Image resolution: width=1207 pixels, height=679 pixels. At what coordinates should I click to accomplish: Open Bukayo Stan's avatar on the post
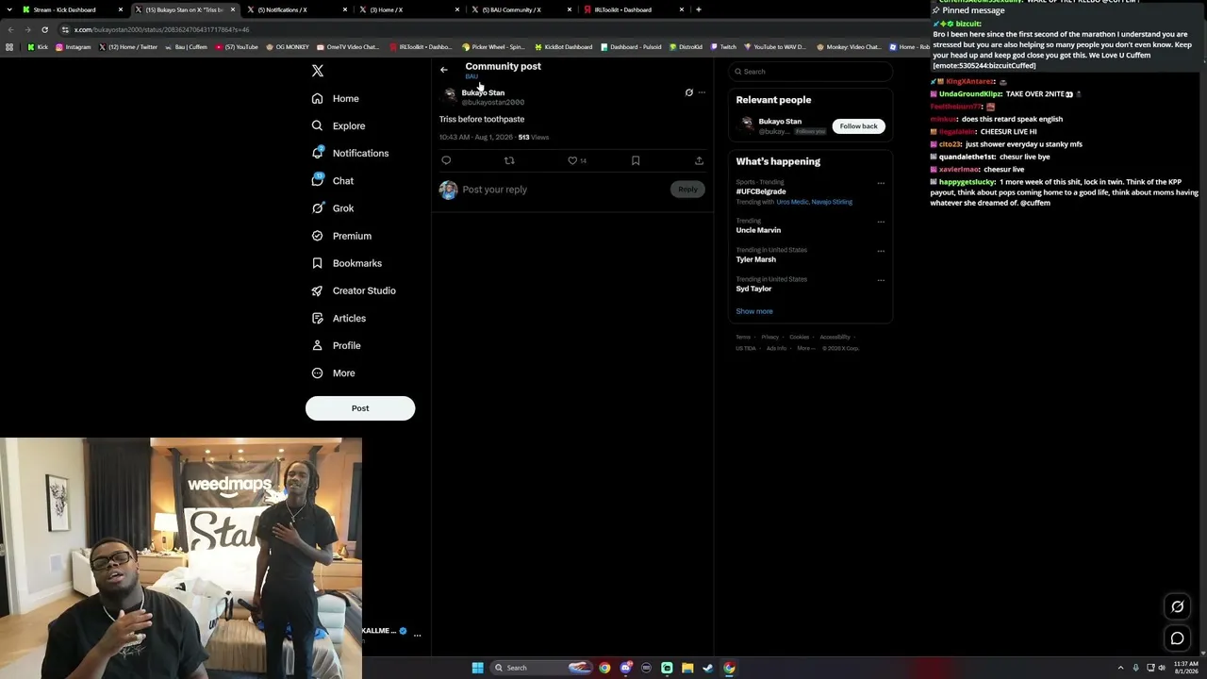click(x=450, y=94)
